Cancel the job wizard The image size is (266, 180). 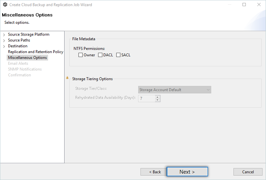[248, 172]
